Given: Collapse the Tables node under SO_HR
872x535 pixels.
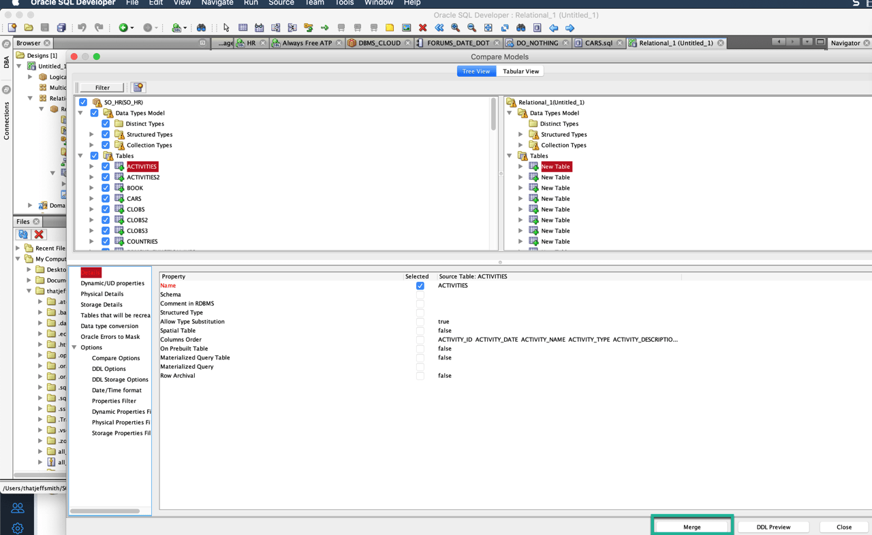Looking at the screenshot, I should 80,155.
